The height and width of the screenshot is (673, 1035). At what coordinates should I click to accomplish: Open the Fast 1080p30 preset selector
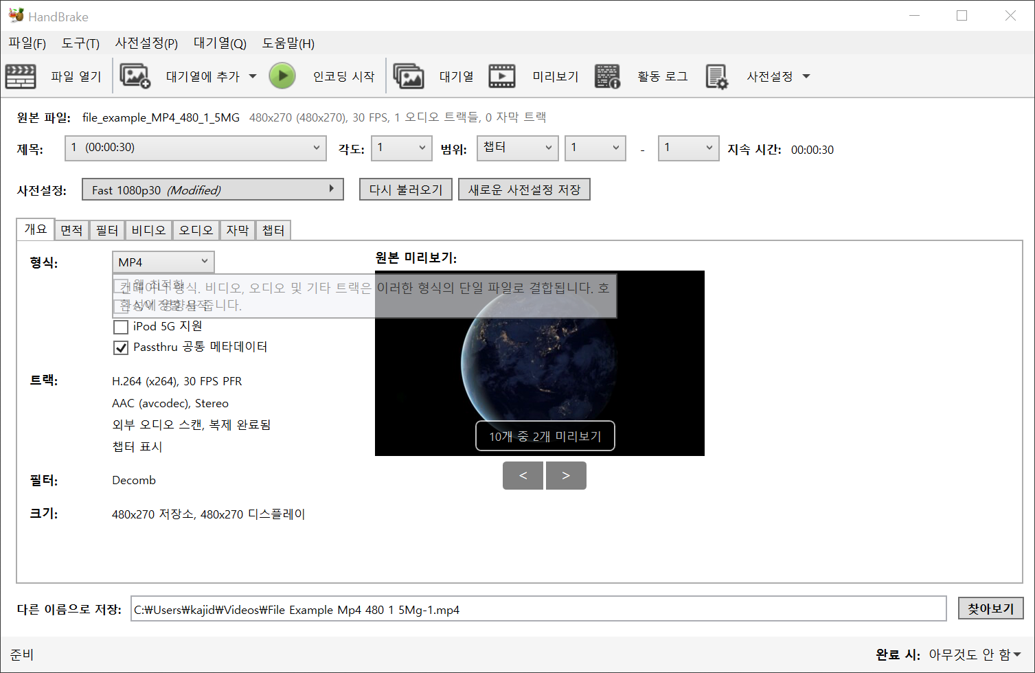tap(213, 190)
